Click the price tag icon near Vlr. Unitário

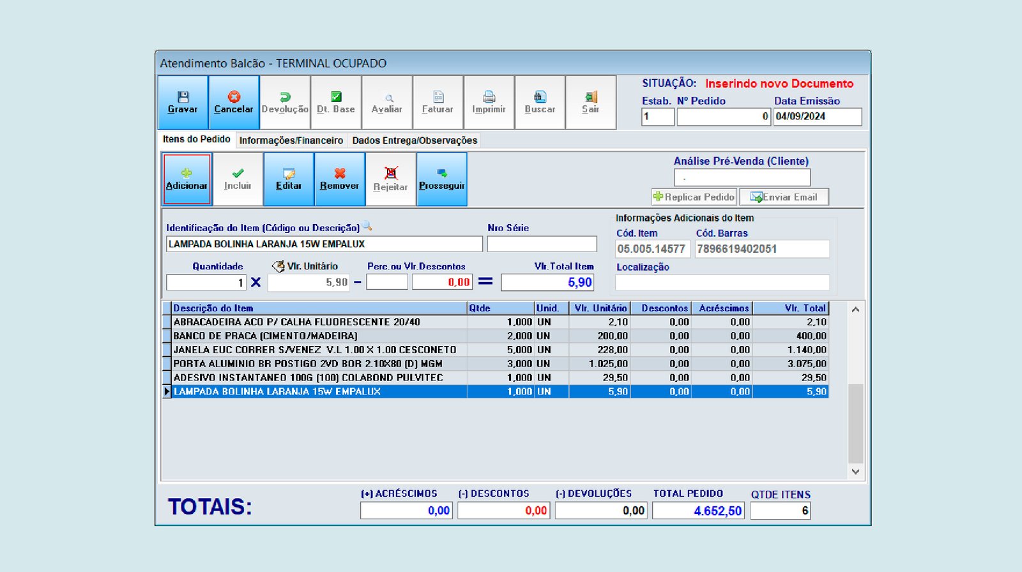[x=278, y=266]
